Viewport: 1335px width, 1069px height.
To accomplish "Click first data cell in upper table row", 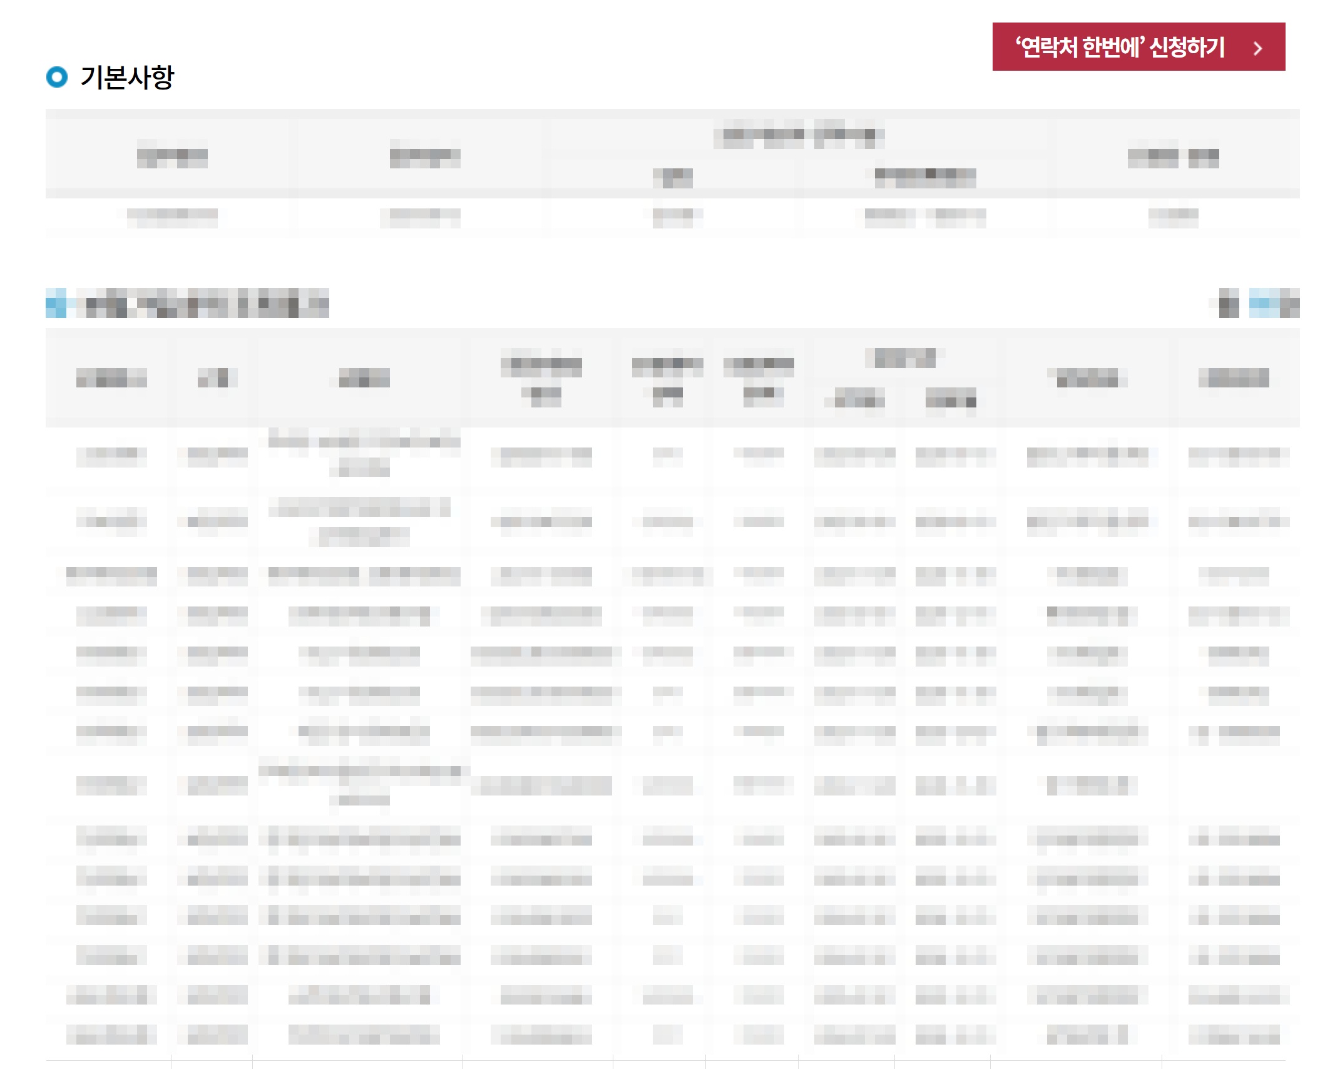I will click(172, 217).
